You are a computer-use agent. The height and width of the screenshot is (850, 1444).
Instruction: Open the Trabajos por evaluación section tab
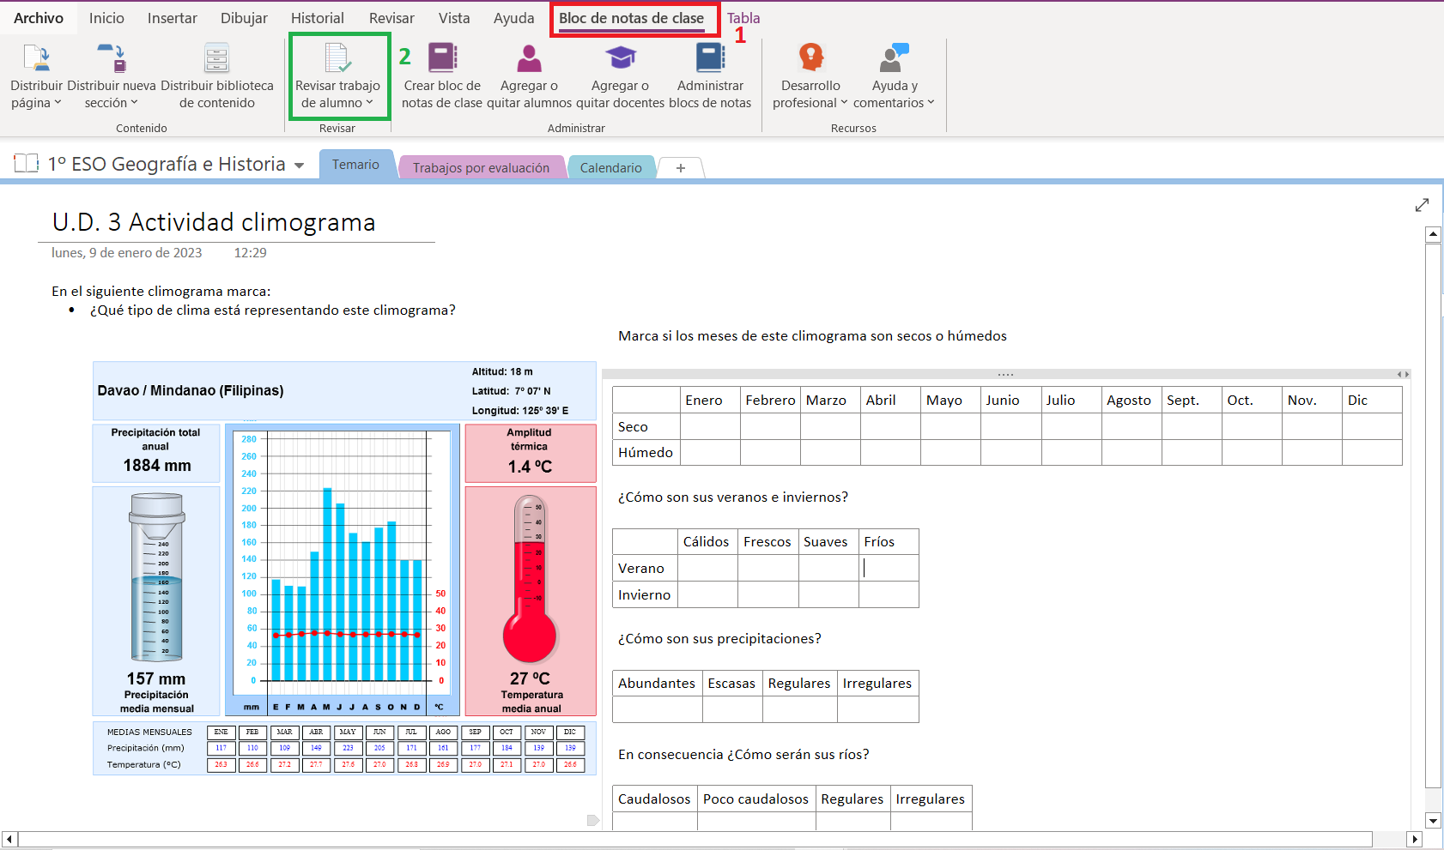point(481,168)
